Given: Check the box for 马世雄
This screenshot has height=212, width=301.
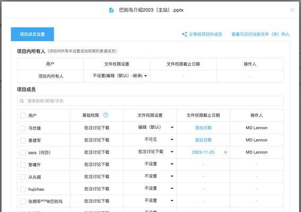Looking at the screenshot, I should tap(23, 128).
